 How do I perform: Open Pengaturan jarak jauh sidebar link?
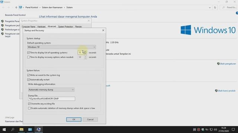coord(12,25)
